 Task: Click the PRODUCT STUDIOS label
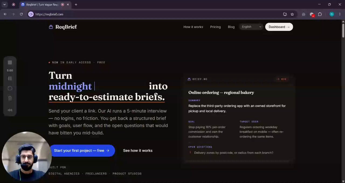(x=127, y=174)
